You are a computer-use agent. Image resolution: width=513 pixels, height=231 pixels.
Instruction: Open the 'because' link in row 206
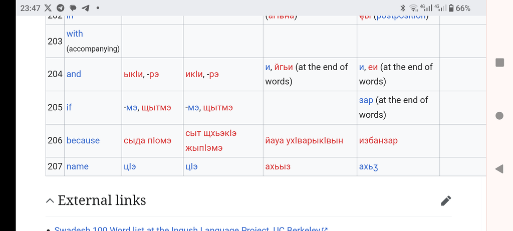83,140
